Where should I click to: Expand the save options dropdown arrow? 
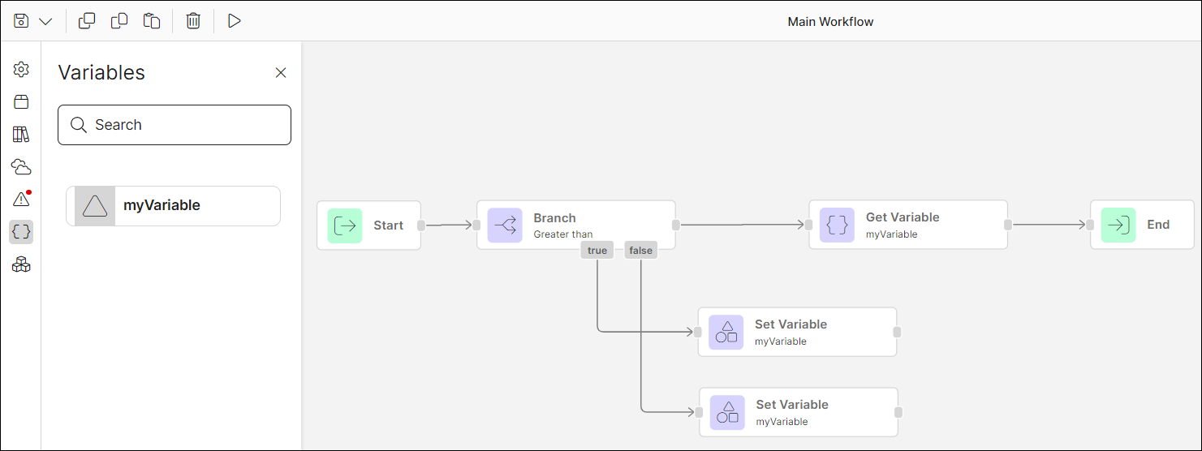click(x=45, y=22)
